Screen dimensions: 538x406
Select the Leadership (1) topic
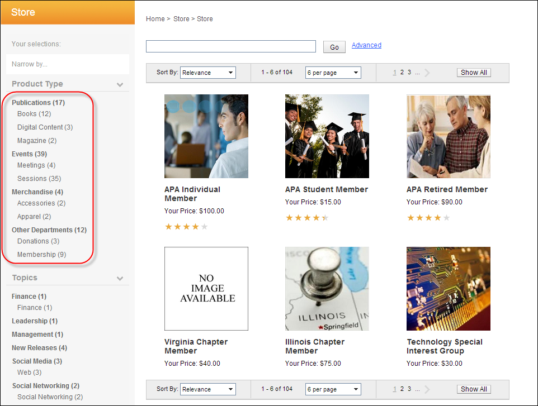click(35, 321)
